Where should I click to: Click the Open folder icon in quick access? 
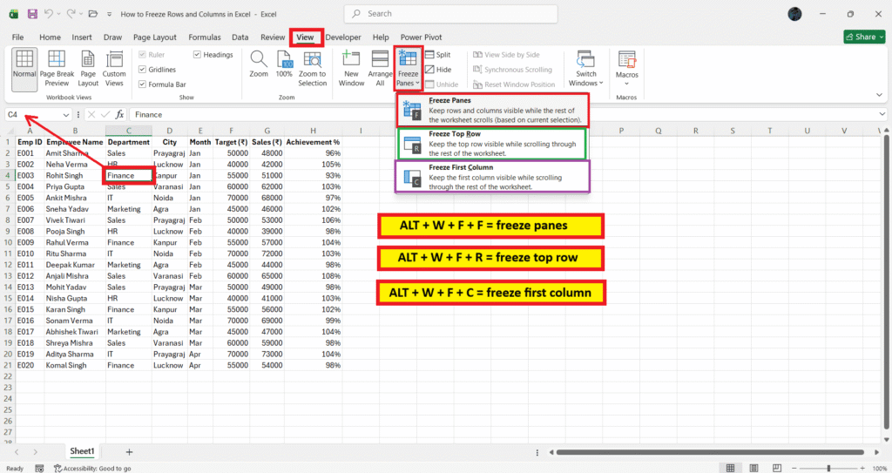coord(92,14)
